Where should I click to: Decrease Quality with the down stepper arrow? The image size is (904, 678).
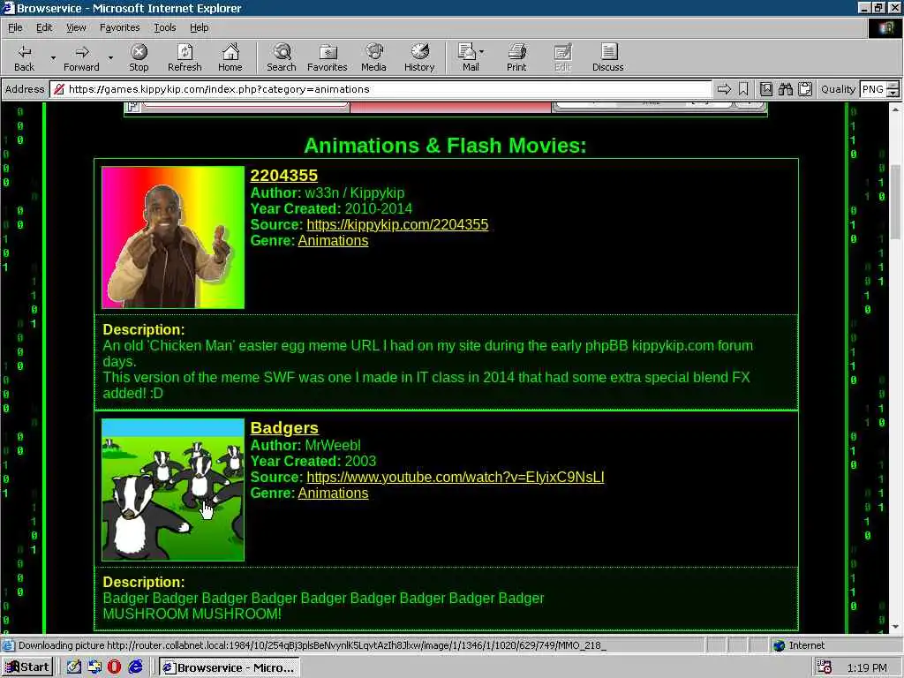click(893, 94)
